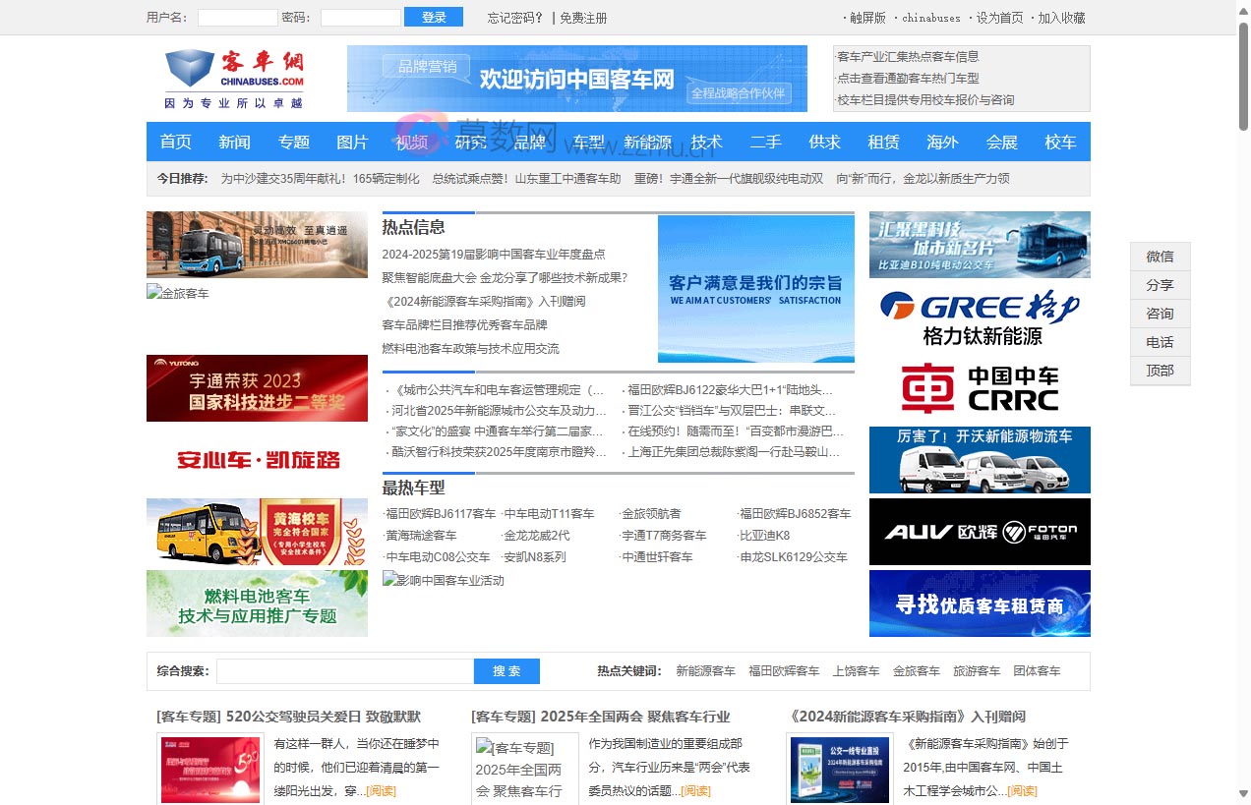Image resolution: width=1251 pixels, height=805 pixels.
Task: Click the 用户名 username input field
Action: [x=236, y=17]
